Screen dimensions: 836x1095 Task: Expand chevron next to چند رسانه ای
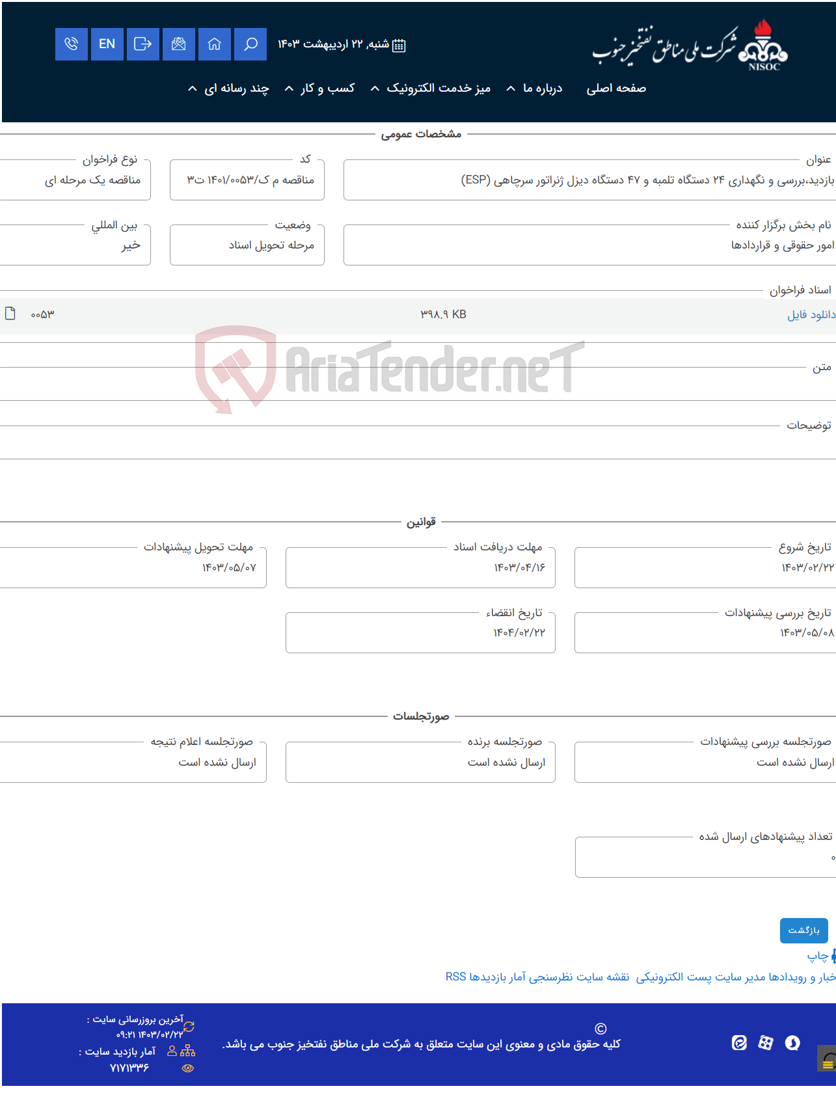pos(192,88)
